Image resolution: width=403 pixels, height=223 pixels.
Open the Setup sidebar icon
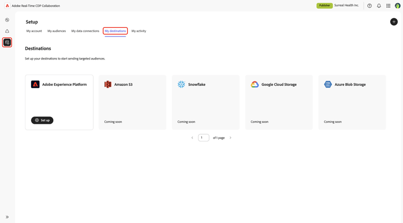[x=7, y=42]
